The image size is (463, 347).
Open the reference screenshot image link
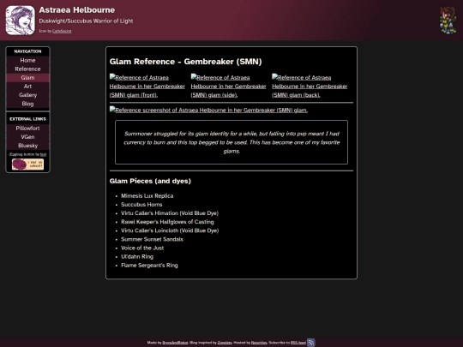pos(208,110)
